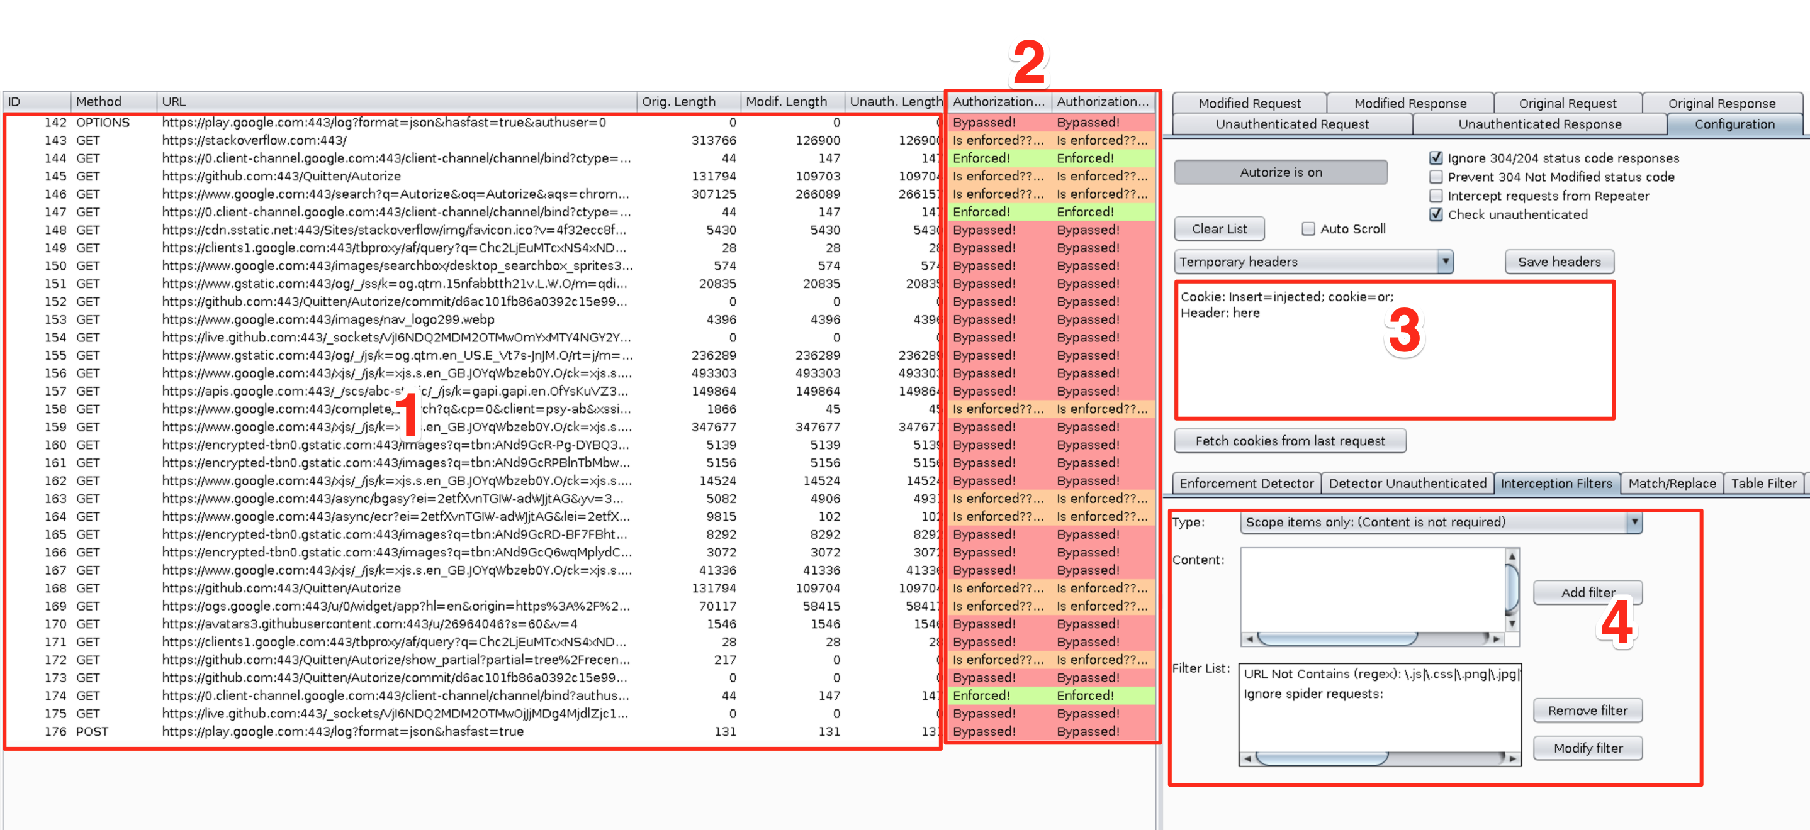Click Filter List scroll right arrow

click(1512, 758)
